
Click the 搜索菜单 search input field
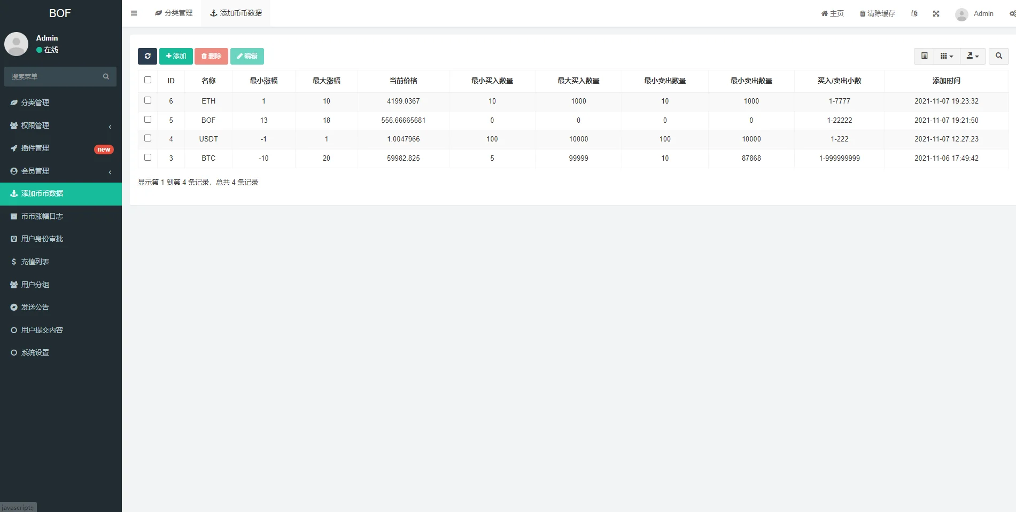pos(53,77)
